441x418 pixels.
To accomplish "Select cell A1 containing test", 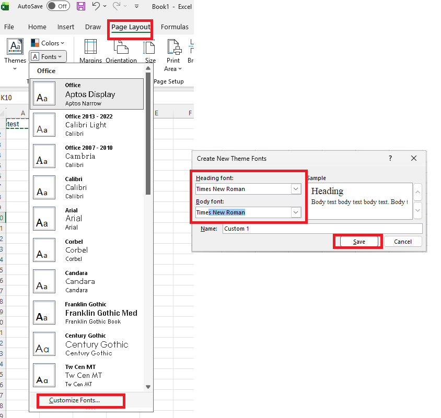I will [17, 124].
